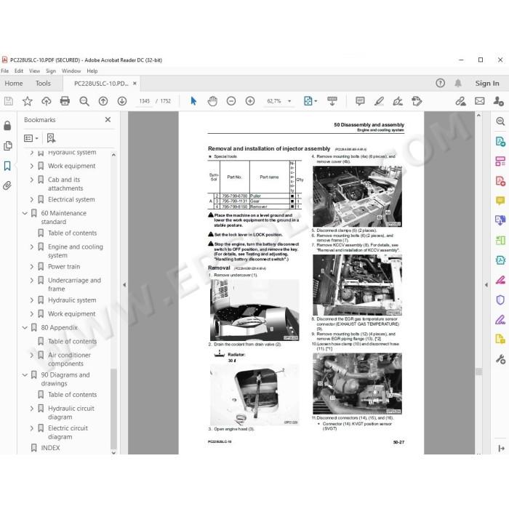The width and height of the screenshot is (509, 509).
Task: Click the Sign In button
Action: pos(487,84)
